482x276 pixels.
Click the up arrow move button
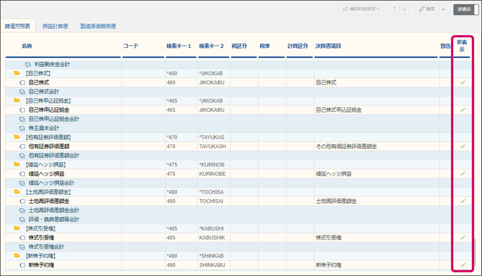395,9
